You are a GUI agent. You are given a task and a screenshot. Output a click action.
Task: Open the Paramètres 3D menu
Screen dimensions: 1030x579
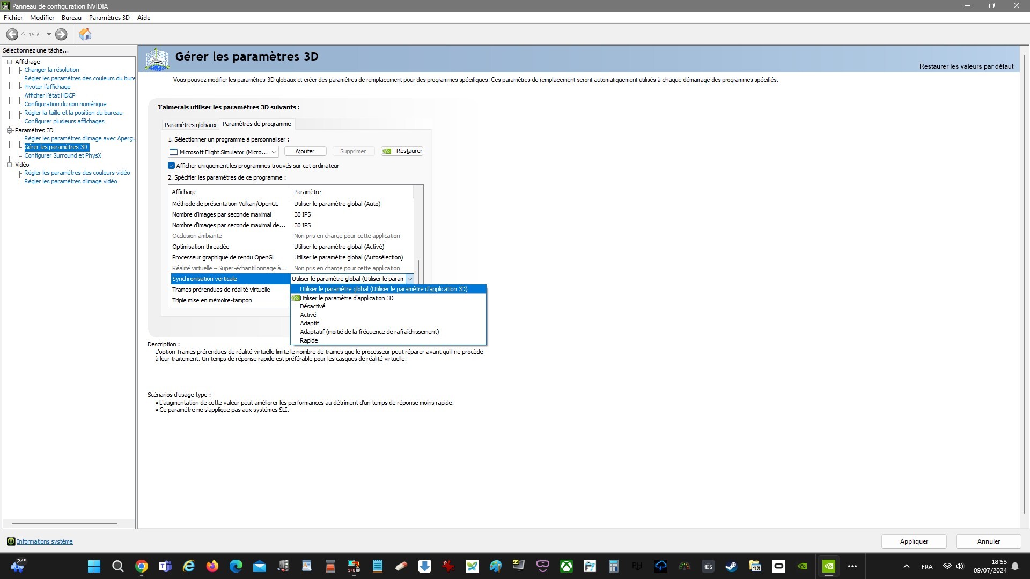(109, 18)
